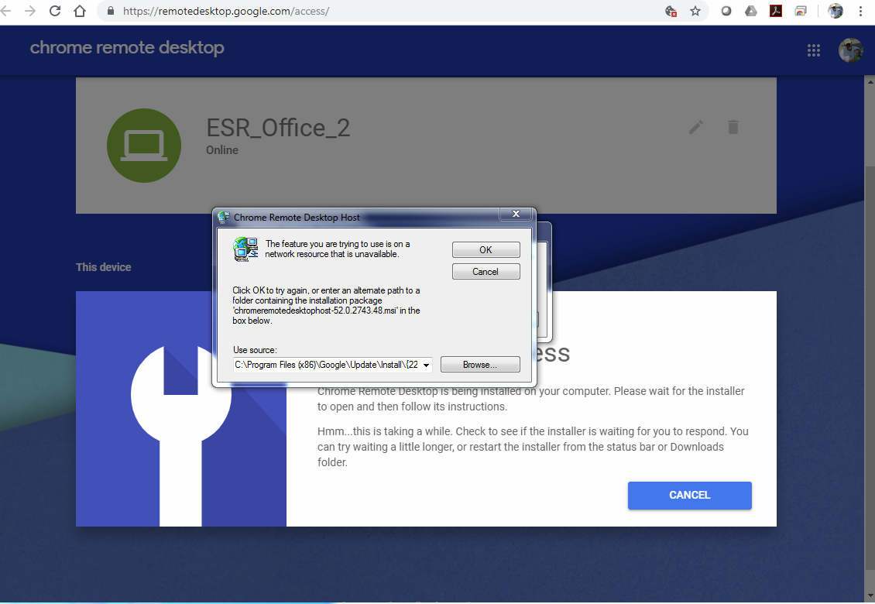Click the chrome remote desktop header title
This screenshot has width=875, height=604.
126,47
